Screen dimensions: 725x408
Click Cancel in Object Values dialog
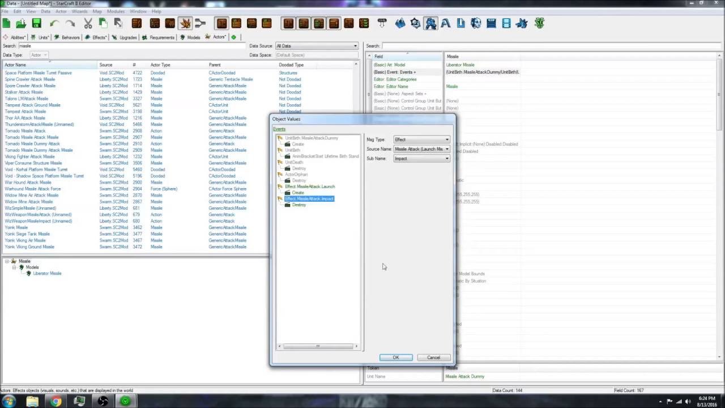[433, 358]
